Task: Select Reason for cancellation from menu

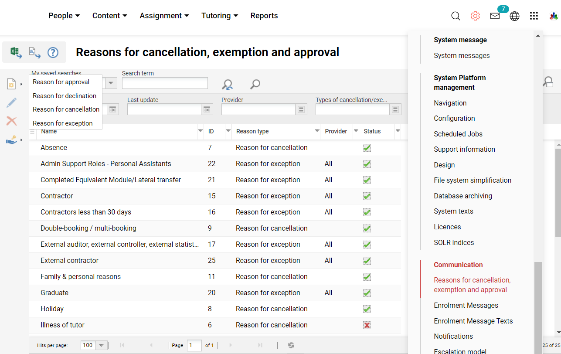Action: [x=66, y=109]
